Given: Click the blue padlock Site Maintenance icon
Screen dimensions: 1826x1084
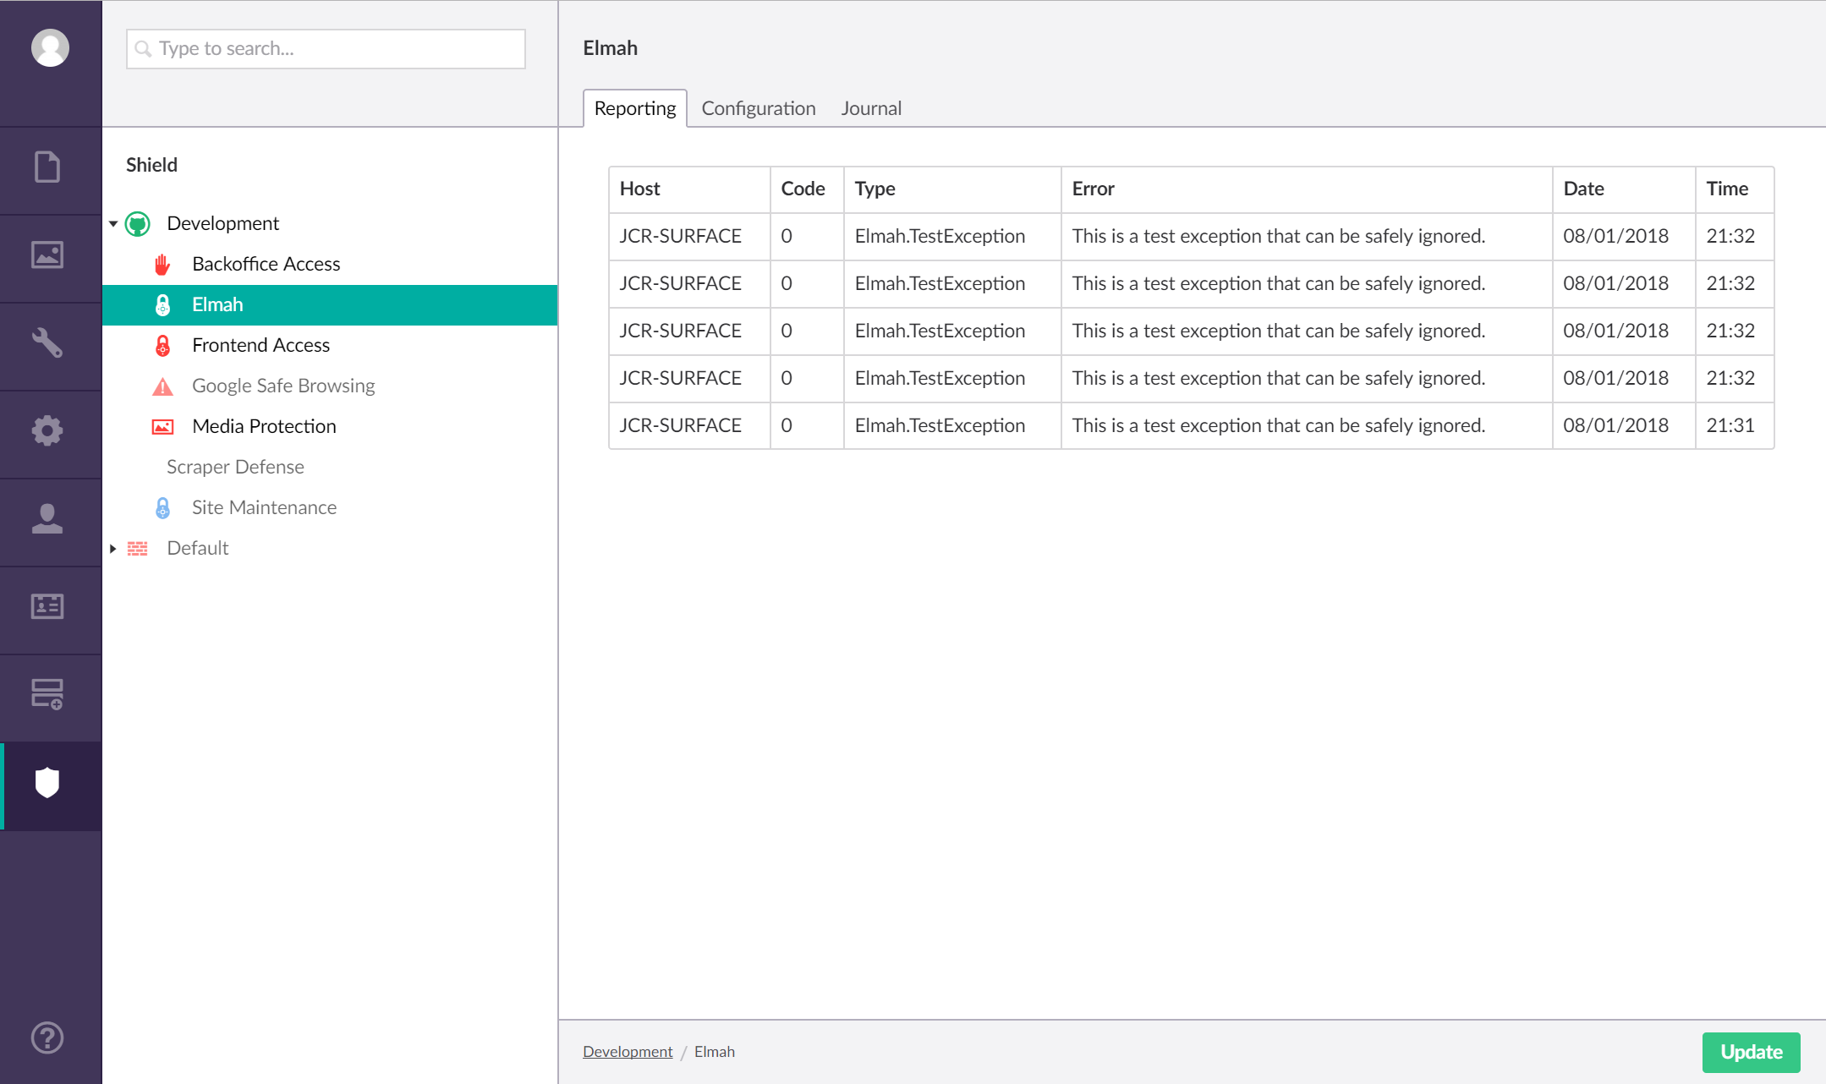Looking at the screenshot, I should click(x=163, y=508).
